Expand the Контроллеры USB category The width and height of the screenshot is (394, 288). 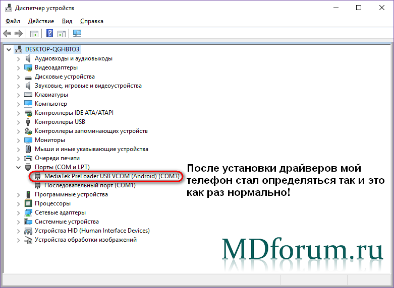(x=19, y=122)
